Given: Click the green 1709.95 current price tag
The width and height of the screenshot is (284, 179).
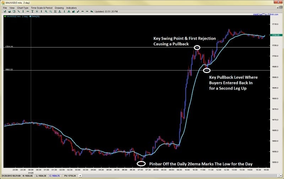Looking at the screenshot, I should (276, 35).
